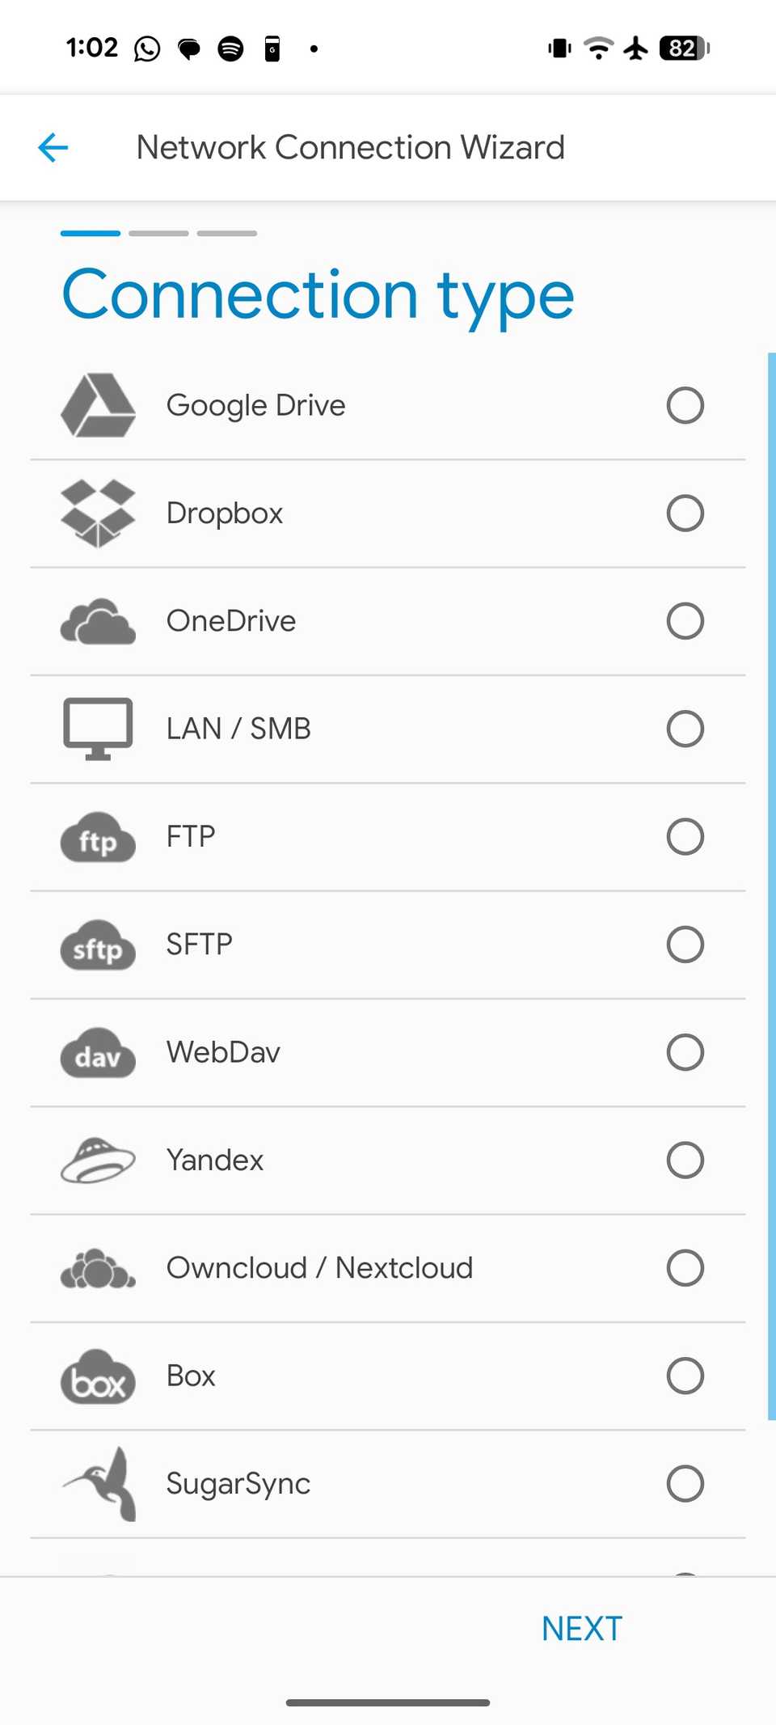Tap the SFTP cloud icon

98,945
